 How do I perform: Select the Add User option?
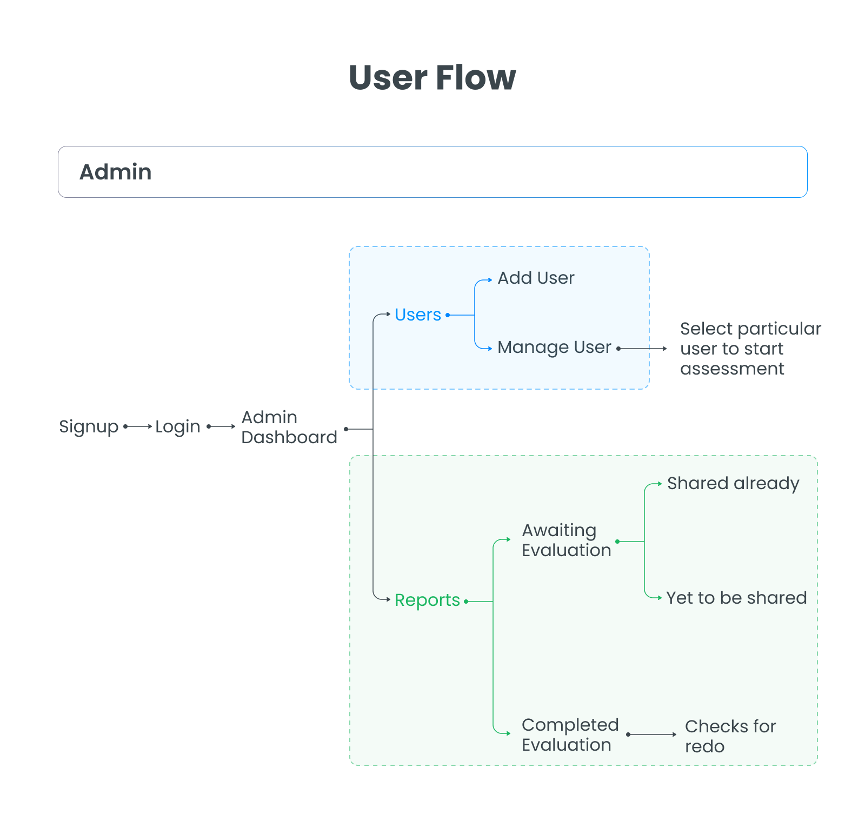coord(536,278)
